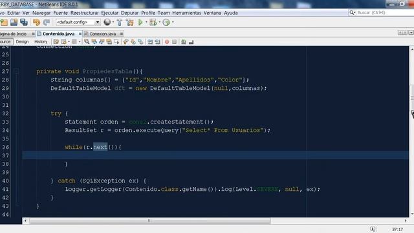Open the Profile menu
The image size is (414, 233).
148,13
